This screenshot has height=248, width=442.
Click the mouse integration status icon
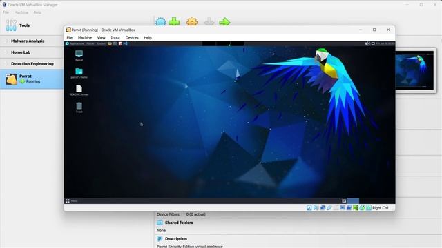(x=362, y=208)
